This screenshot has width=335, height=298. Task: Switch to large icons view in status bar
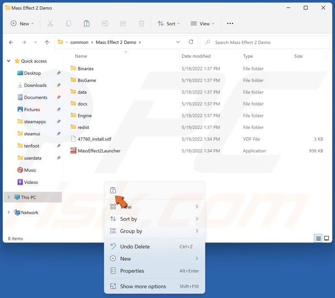click(327, 238)
